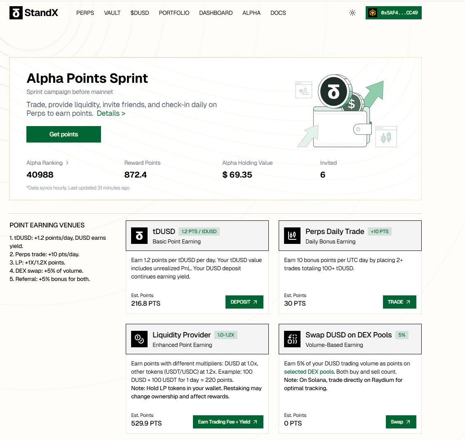This screenshot has width=465, height=440.
Task: Click the 5% badge
Action: pyautogui.click(x=402, y=335)
